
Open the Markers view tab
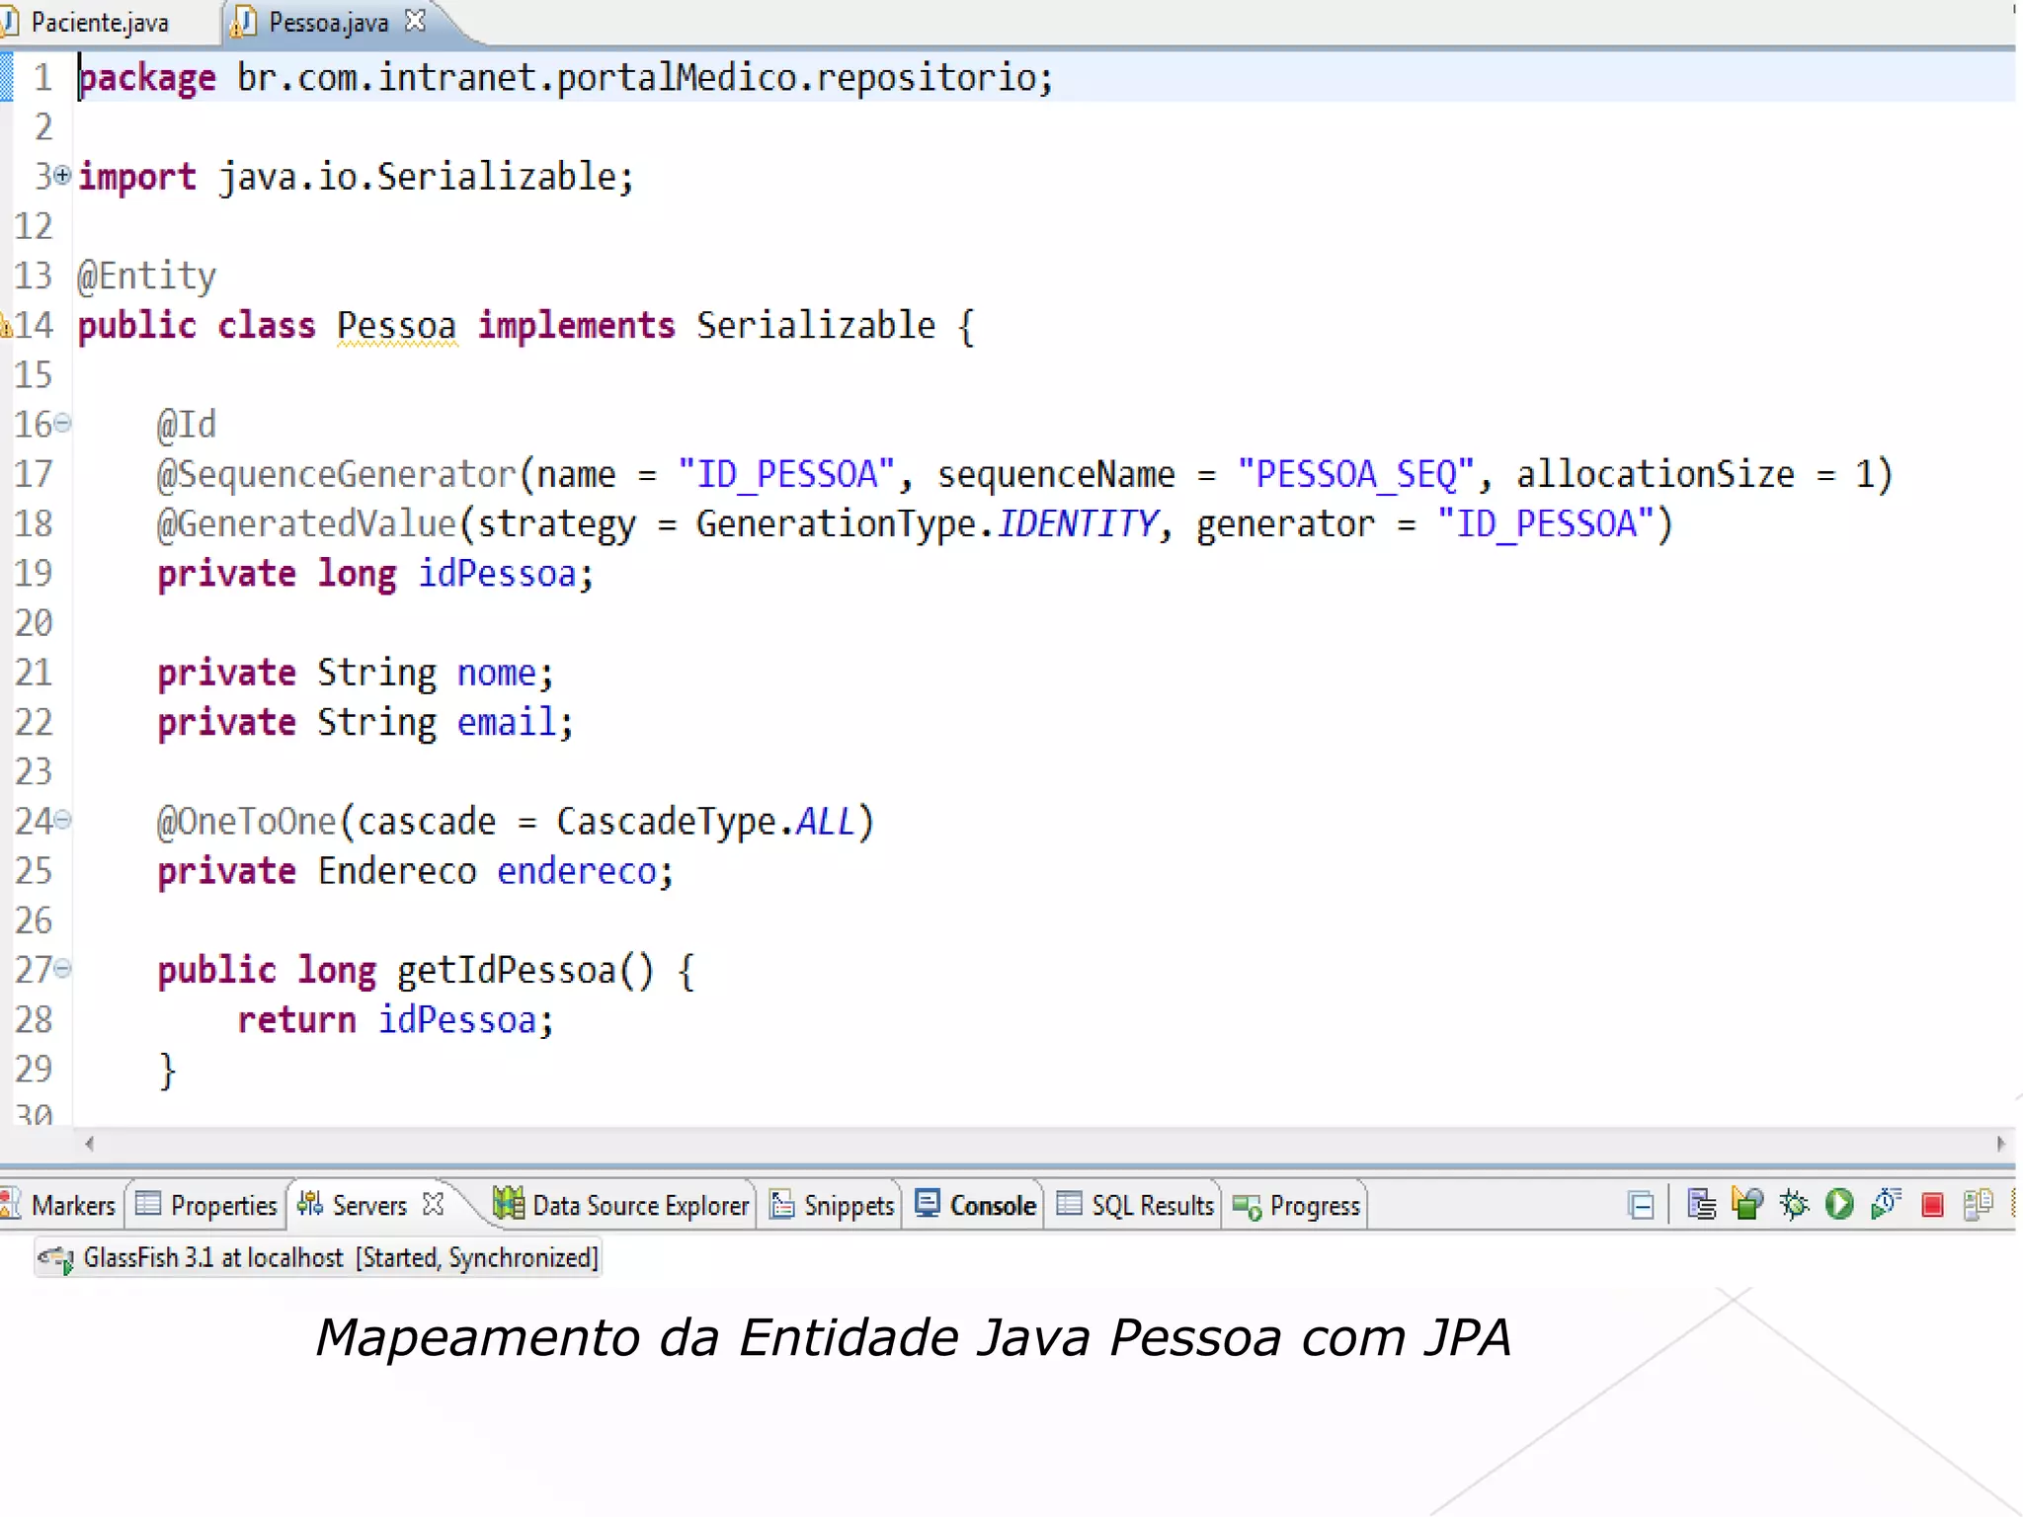[x=59, y=1206]
